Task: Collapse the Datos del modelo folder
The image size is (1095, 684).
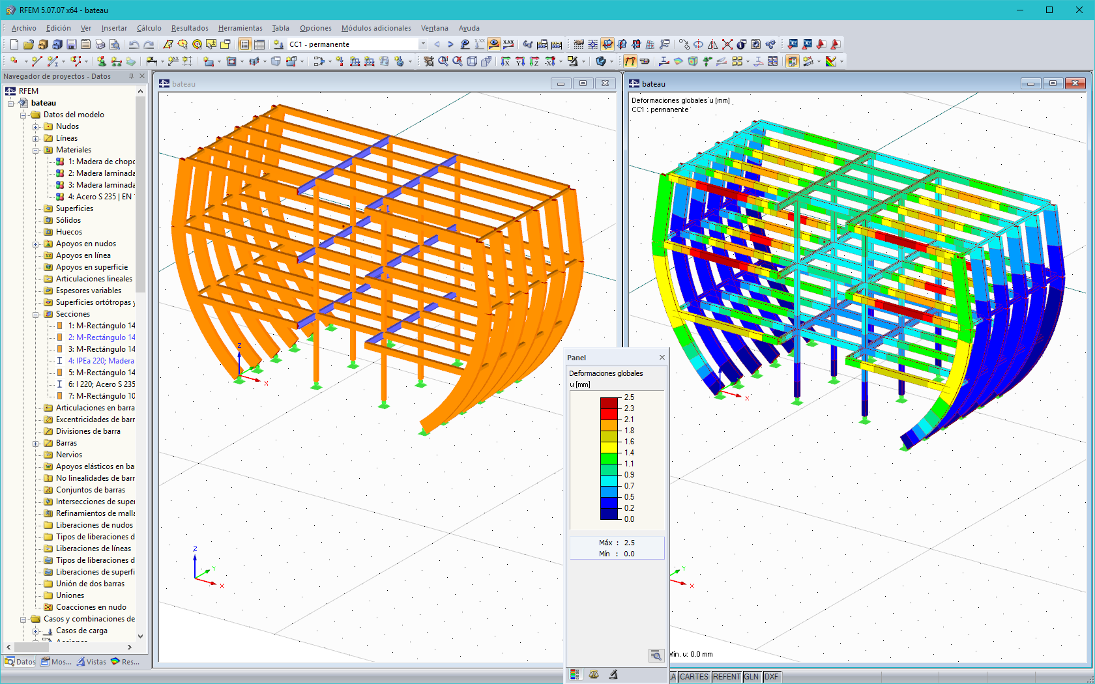Action: click(23, 115)
